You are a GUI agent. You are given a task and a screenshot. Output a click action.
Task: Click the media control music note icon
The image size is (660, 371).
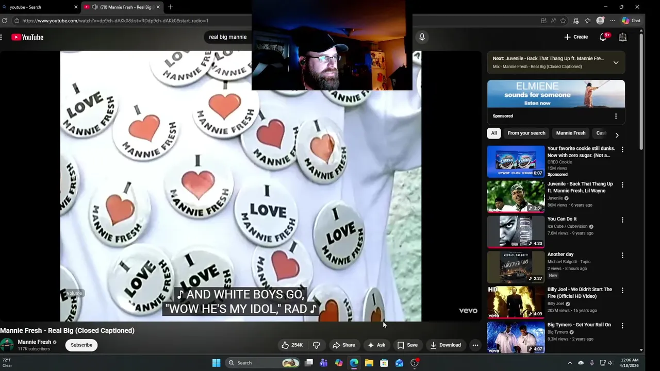(x=576, y=21)
